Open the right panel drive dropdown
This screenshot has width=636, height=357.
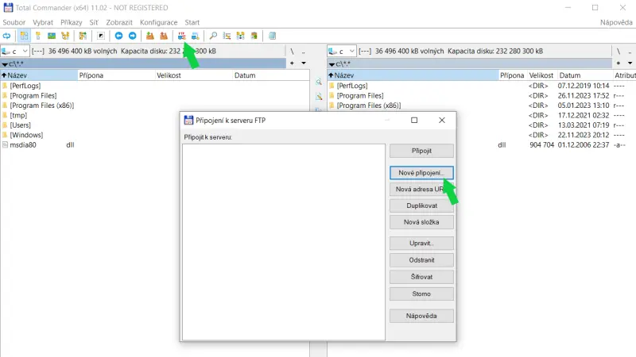[x=342, y=52]
